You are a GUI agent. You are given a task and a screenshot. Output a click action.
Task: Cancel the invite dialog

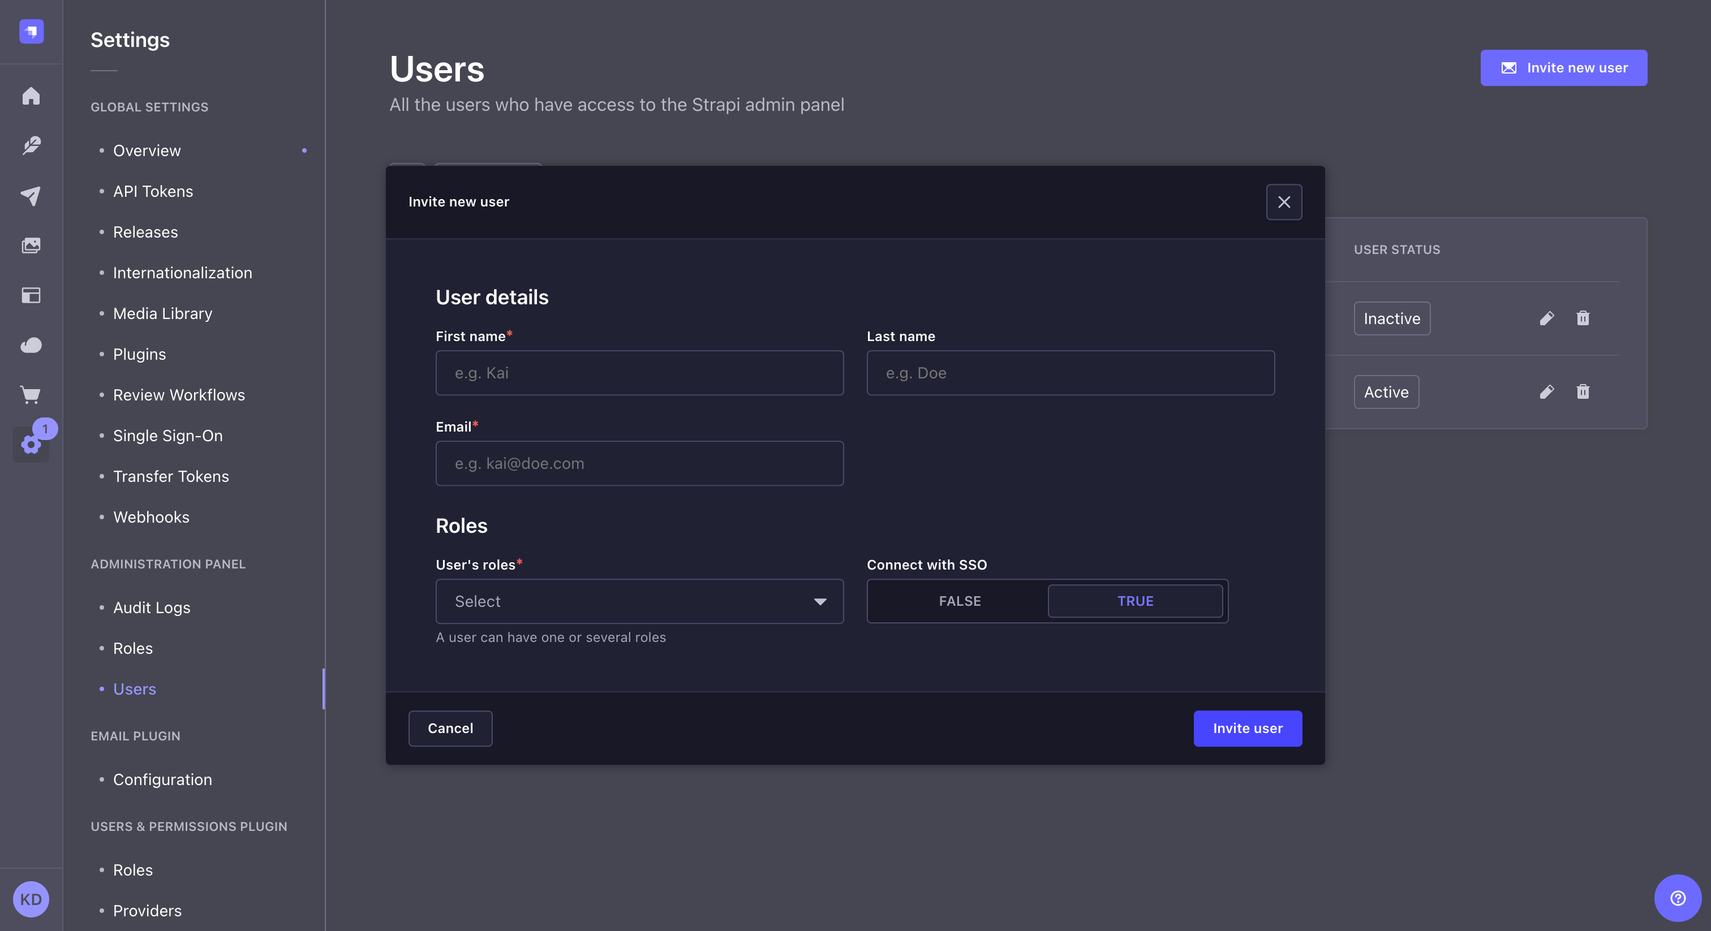450,729
